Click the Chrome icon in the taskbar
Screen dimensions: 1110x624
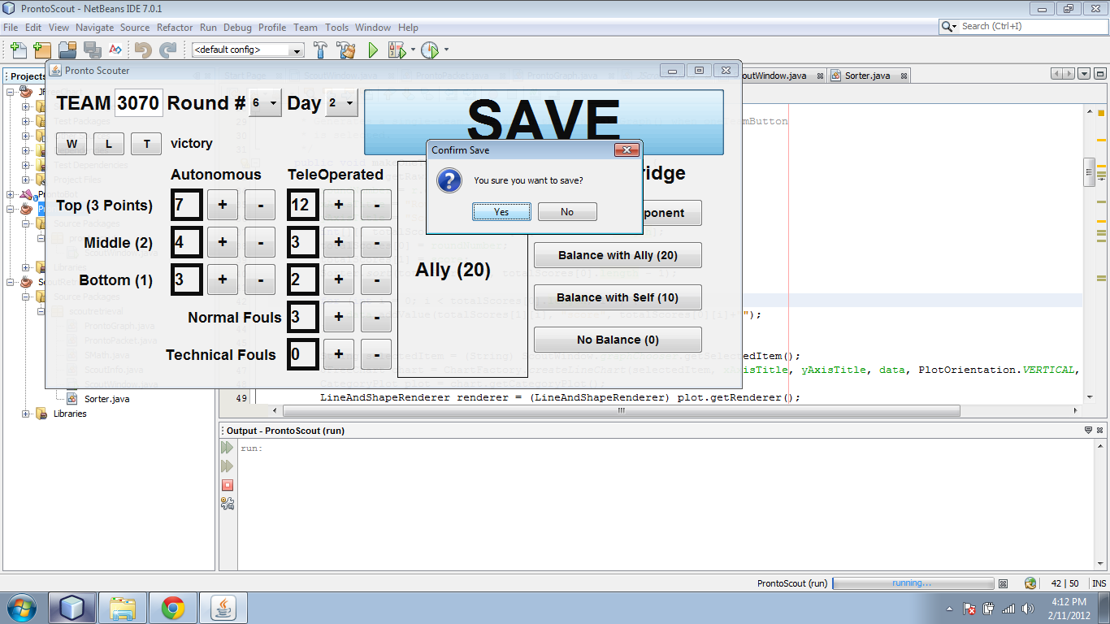pos(172,608)
